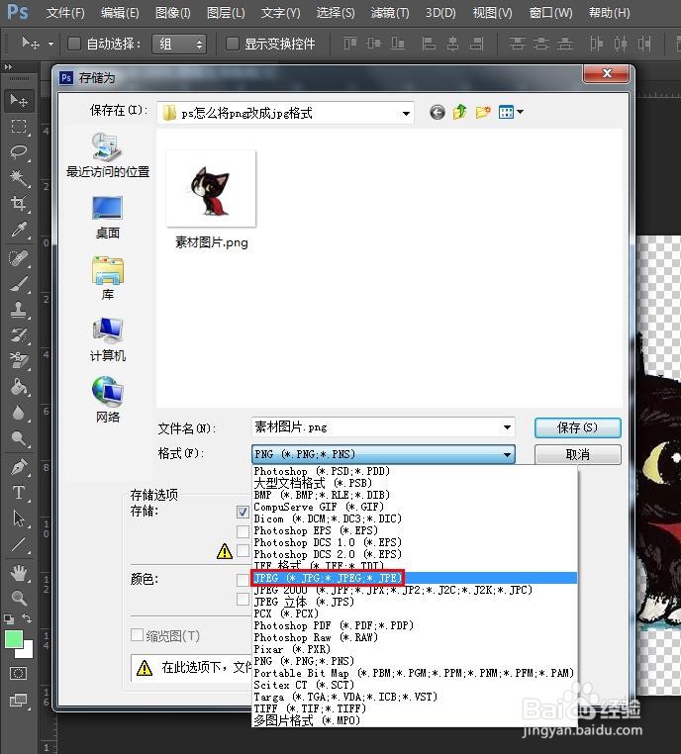Image resolution: width=681 pixels, height=754 pixels.
Task: Change the screen mode
Action: pos(19,701)
